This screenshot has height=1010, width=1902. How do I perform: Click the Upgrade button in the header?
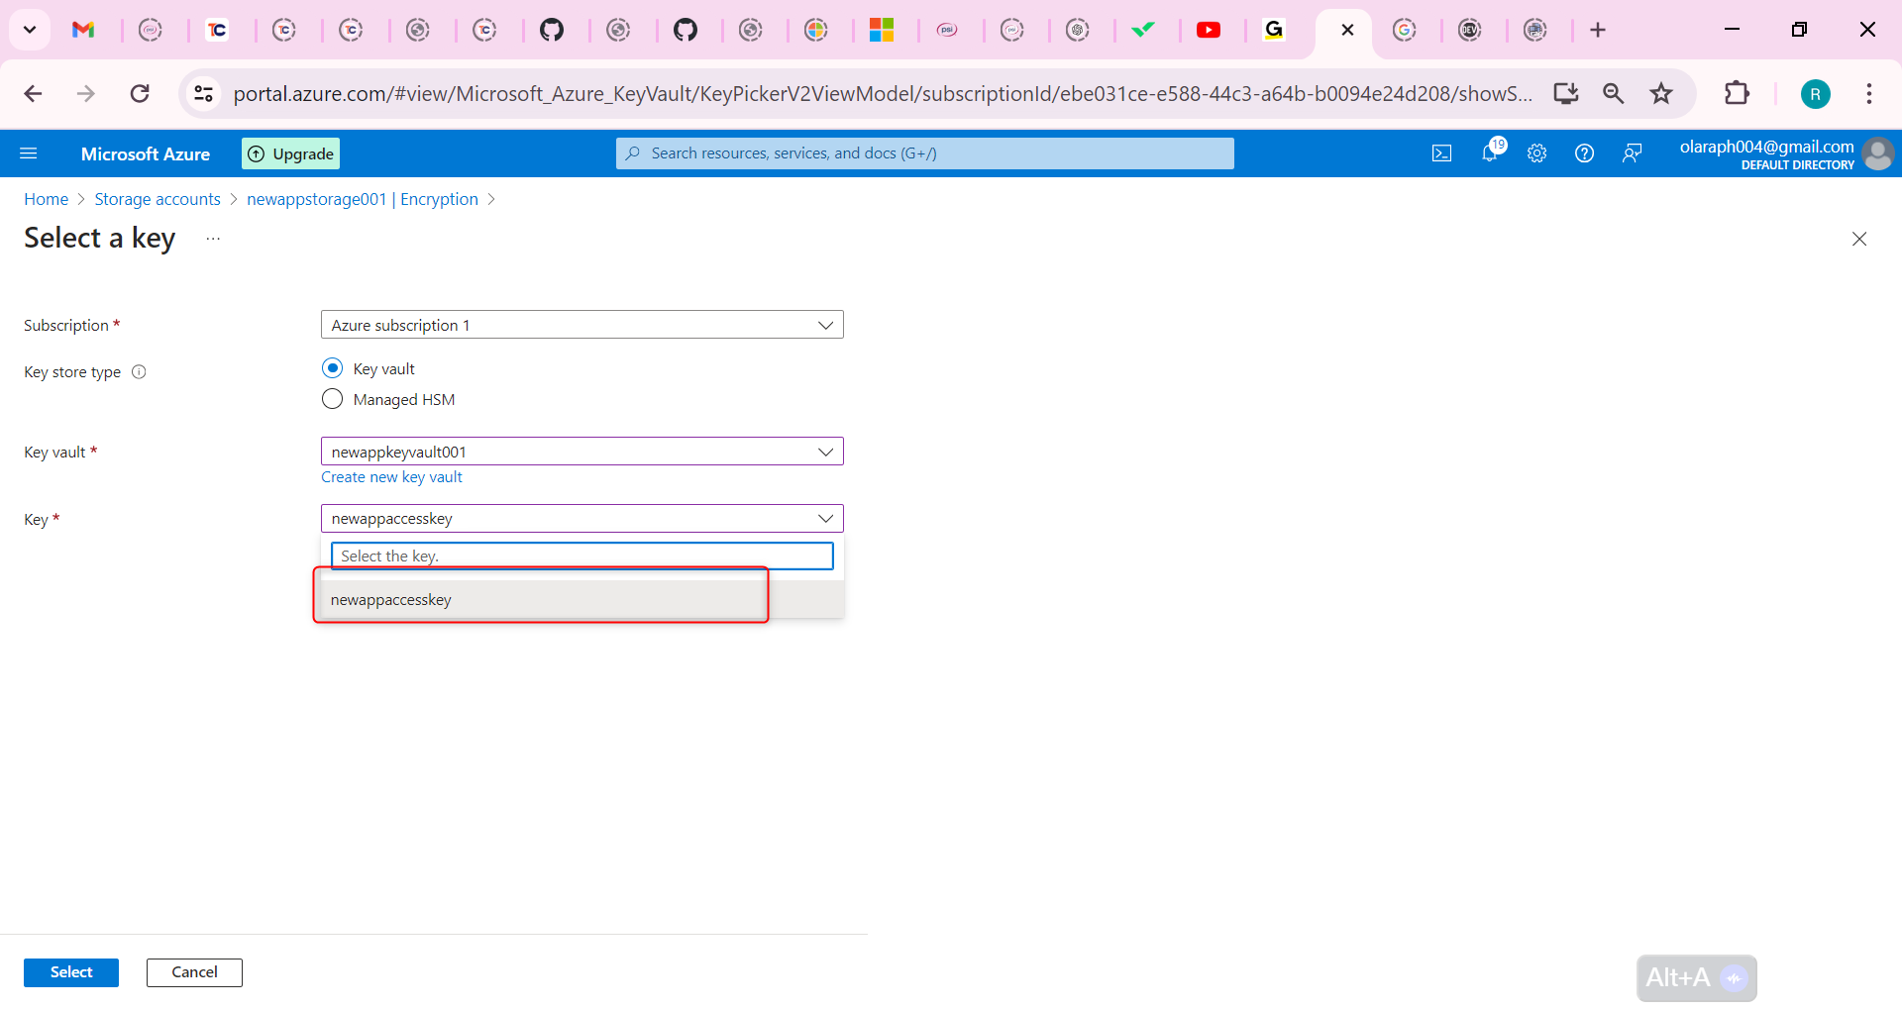click(290, 153)
